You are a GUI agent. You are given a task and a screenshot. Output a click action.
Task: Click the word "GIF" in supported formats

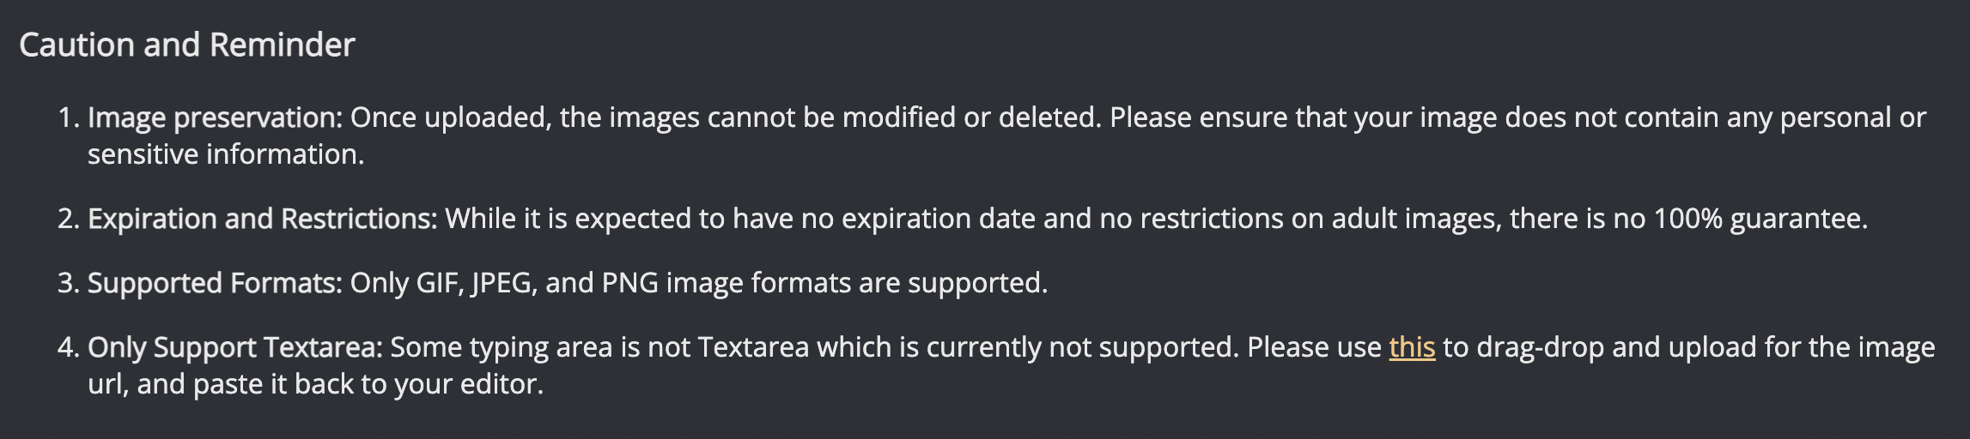pos(437,283)
